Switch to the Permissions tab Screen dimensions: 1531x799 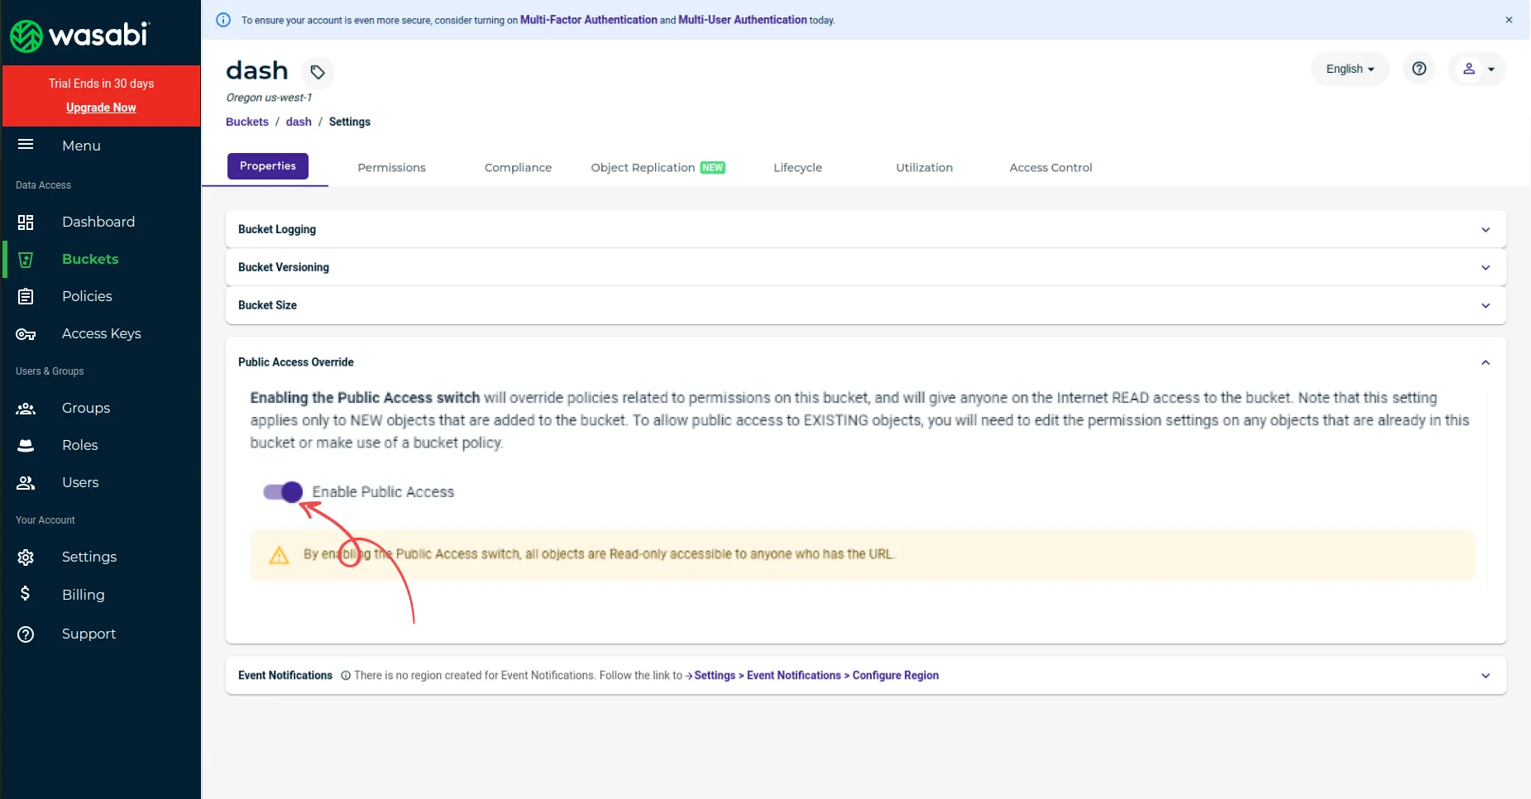(391, 167)
